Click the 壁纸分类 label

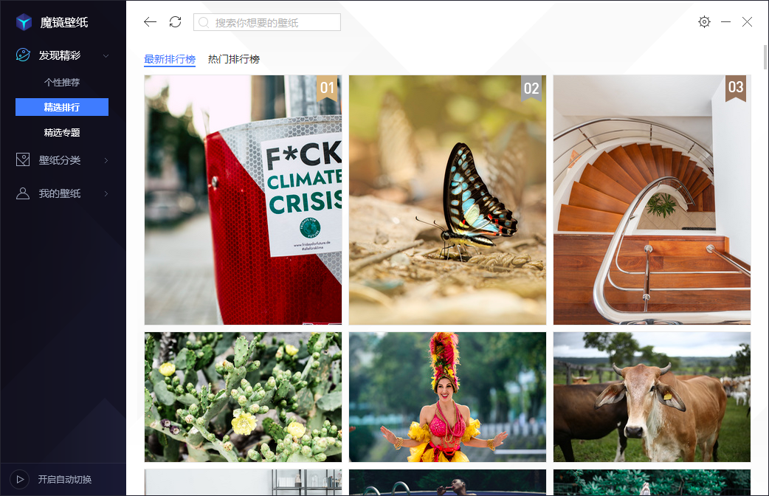[x=60, y=160]
